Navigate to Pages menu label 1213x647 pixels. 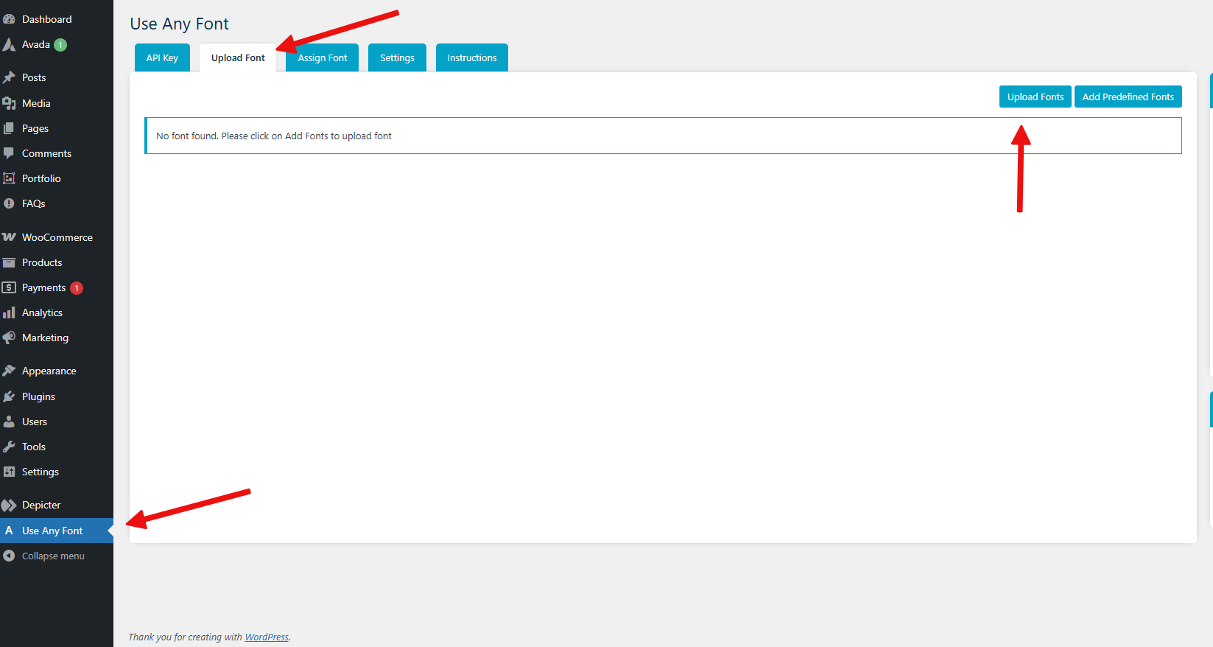[35, 128]
